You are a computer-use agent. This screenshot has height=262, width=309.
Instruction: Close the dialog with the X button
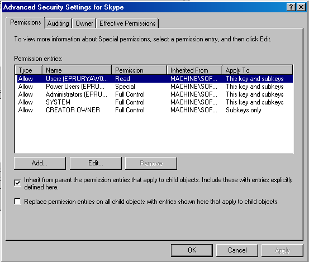click(301, 7)
